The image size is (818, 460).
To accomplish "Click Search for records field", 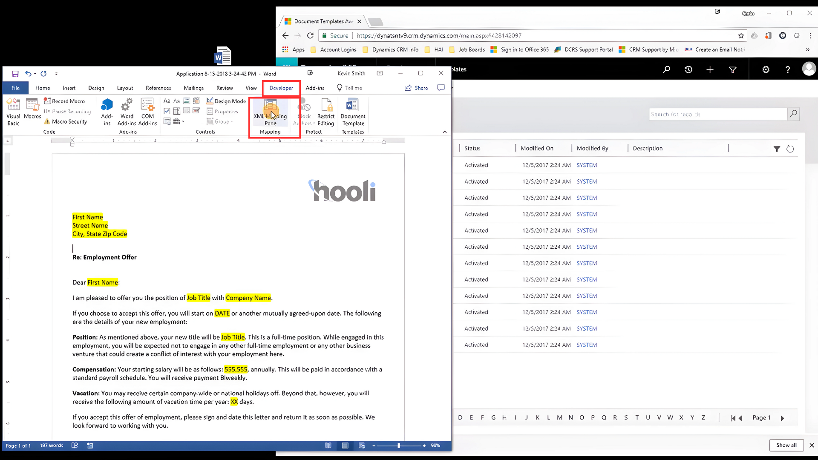I will click(x=718, y=114).
